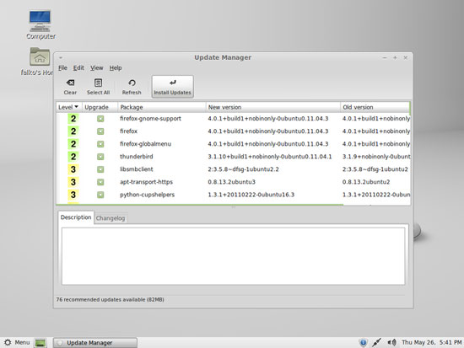
Task: Open the Menu button in the panel
Action: 17,342
